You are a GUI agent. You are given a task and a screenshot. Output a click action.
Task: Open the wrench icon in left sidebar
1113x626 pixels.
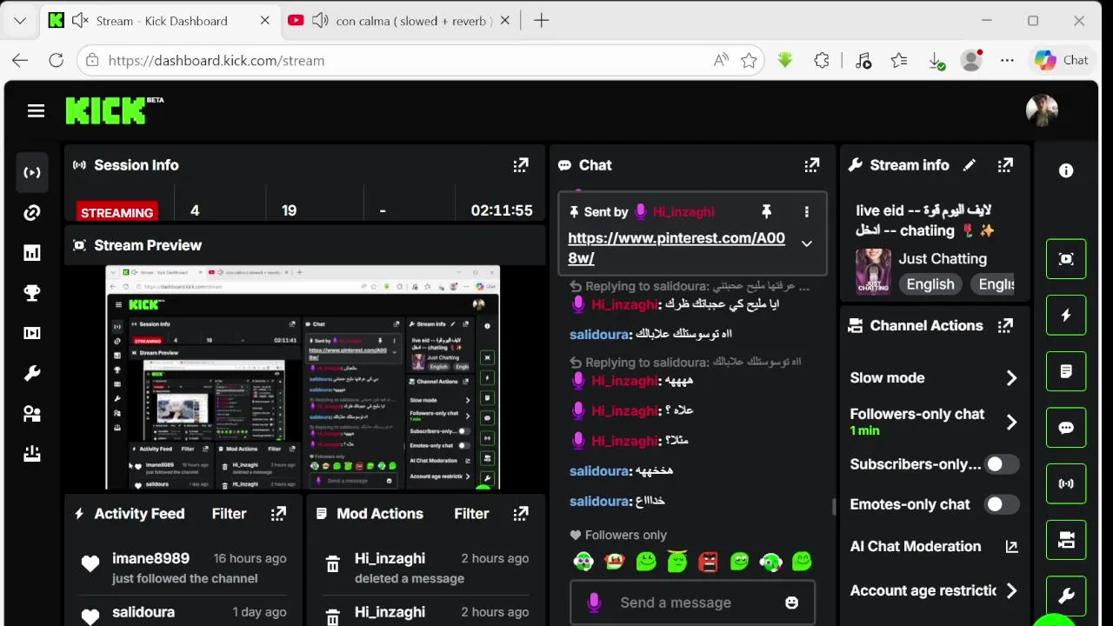32,374
